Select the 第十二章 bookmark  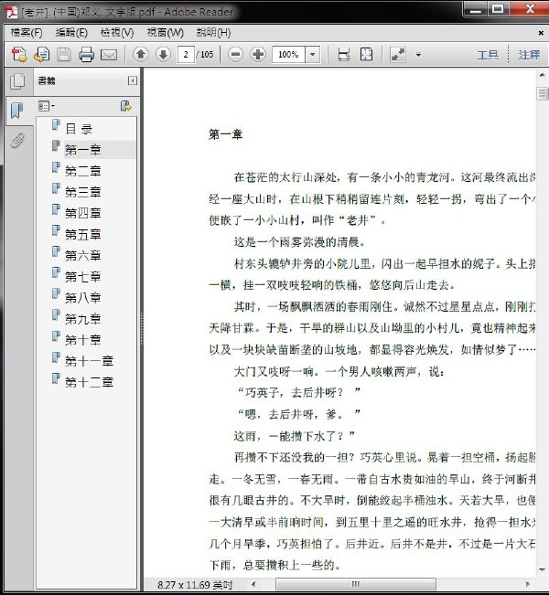[x=89, y=382]
